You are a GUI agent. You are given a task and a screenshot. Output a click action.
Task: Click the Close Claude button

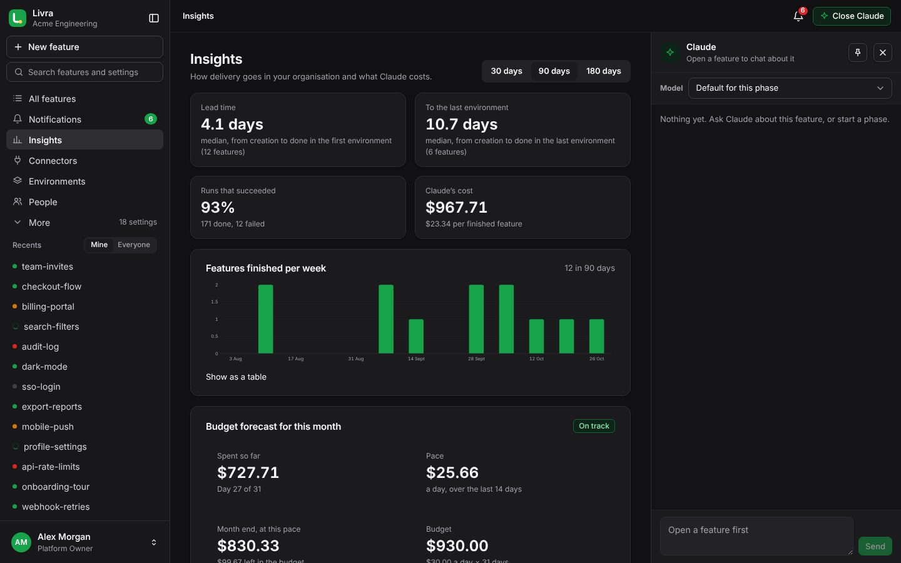852,16
